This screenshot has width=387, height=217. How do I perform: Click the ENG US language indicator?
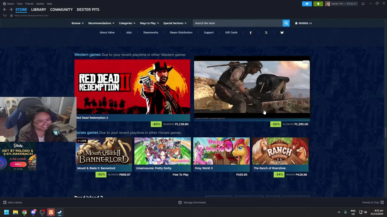pyautogui.click(x=353, y=212)
